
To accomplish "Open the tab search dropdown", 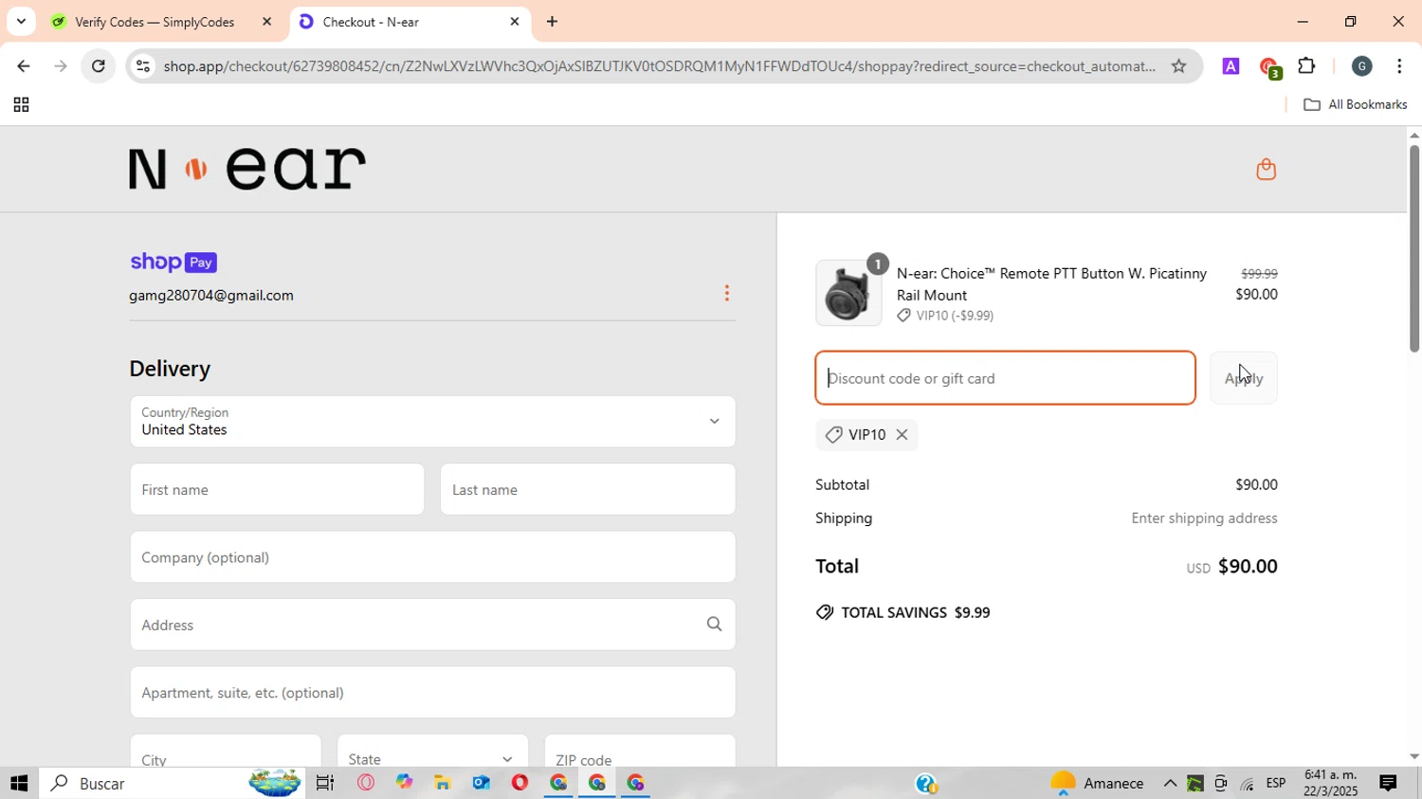I will point(21,22).
